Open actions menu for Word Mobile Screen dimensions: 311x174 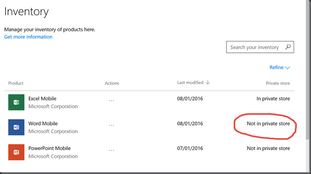click(x=111, y=125)
